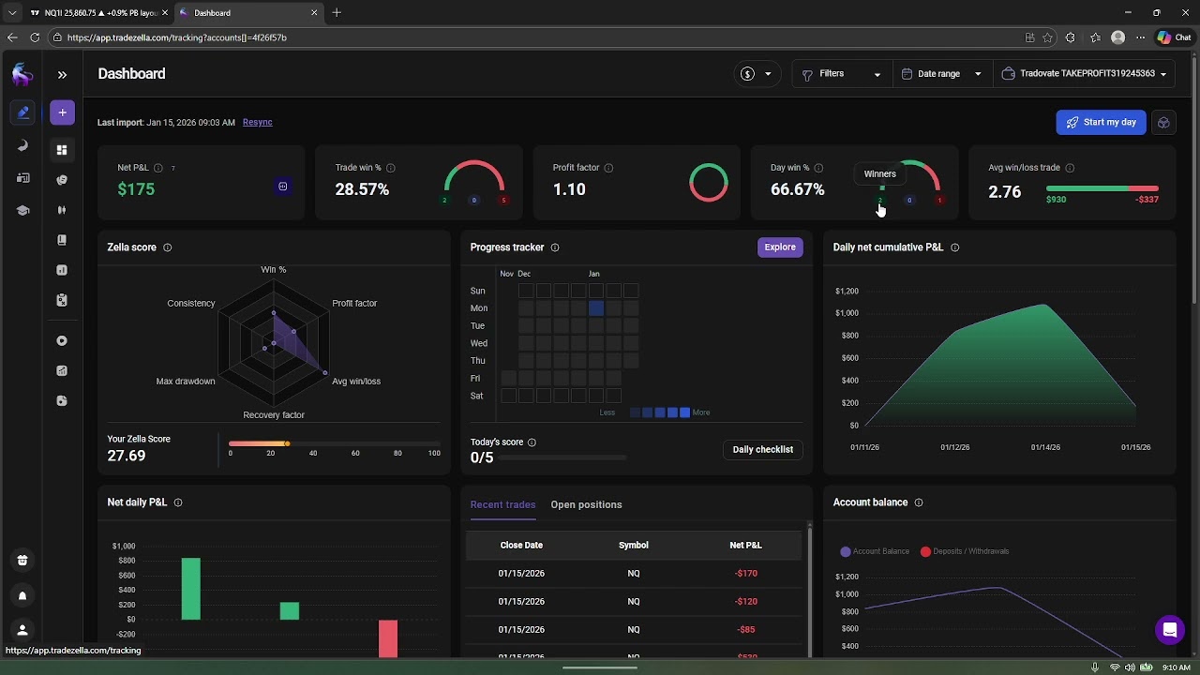Click the Progress tracker info icon
This screenshot has width=1200, height=675.
555,247
